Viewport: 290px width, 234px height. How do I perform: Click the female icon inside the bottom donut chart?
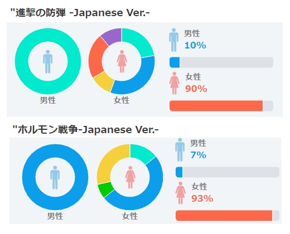point(130,177)
